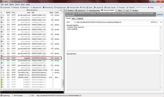This screenshot has width=164, height=97.
Task: Select the localhost WCFRESTCODE session row
Action: 31,58
